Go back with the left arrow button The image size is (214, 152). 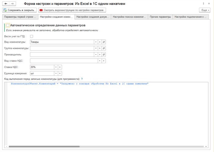pyautogui.click(x=6, y=4)
